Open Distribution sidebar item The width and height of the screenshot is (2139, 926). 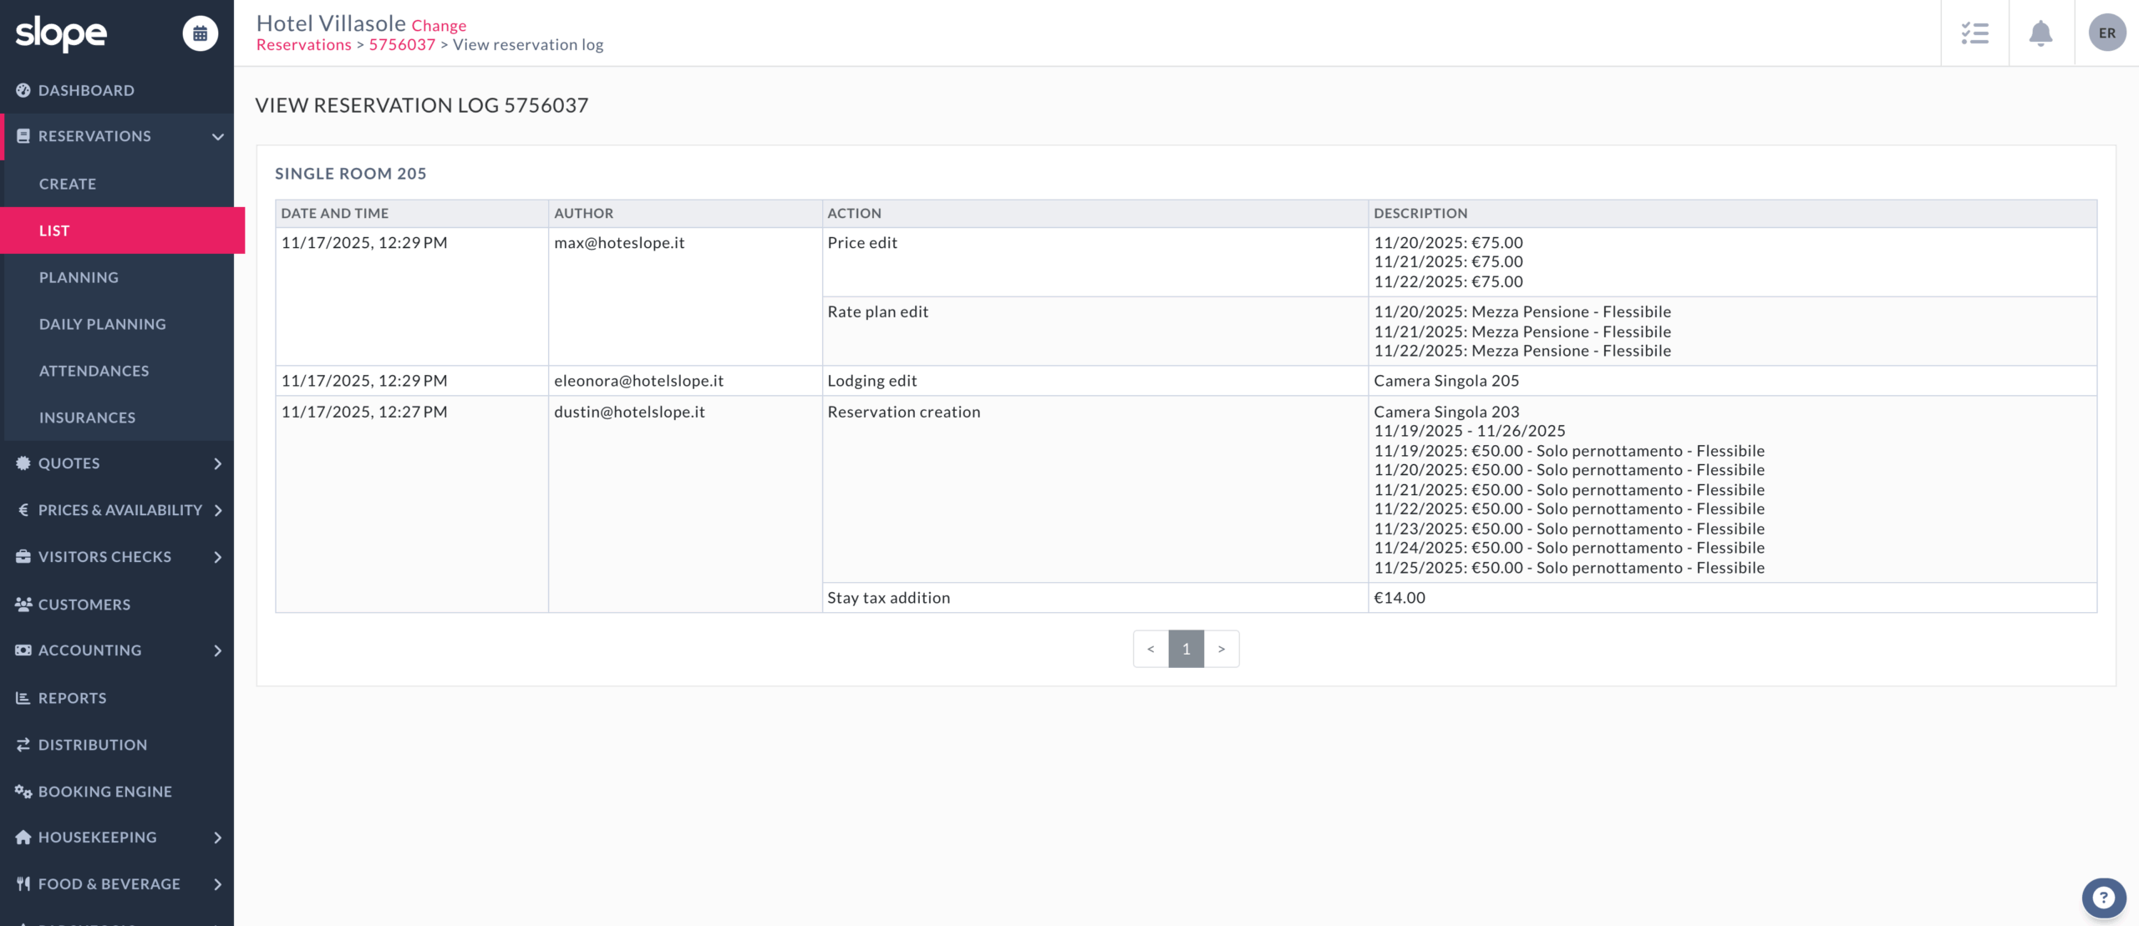coord(93,745)
